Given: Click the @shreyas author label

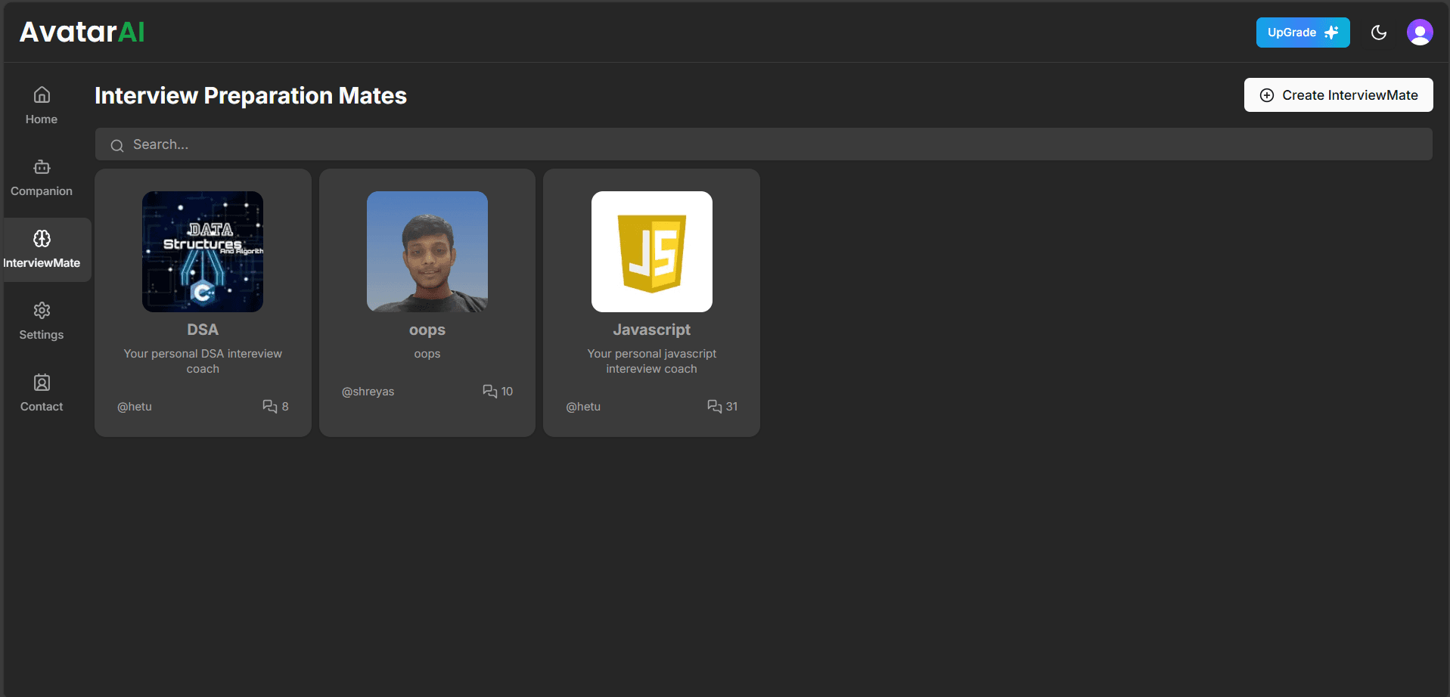Looking at the screenshot, I should pyautogui.click(x=368, y=392).
